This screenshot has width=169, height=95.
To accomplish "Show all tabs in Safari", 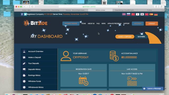I will (x=161, y=7).
